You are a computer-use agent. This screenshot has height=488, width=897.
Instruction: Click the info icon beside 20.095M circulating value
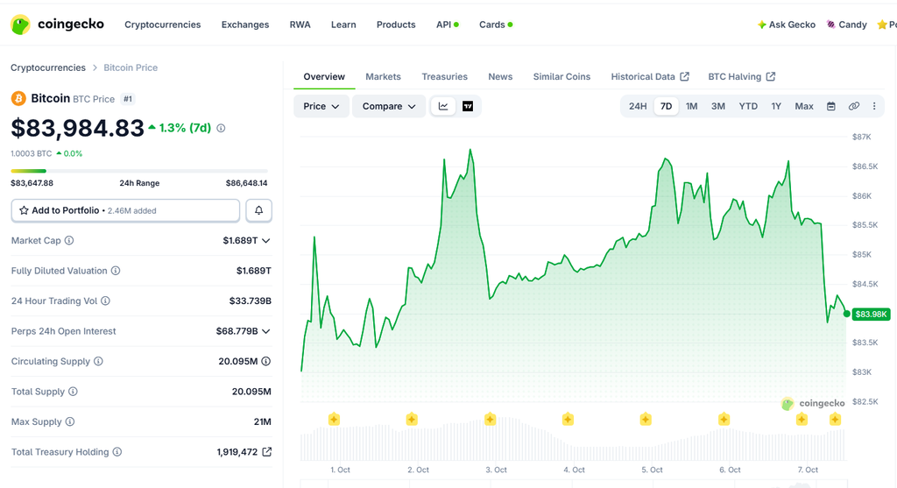[266, 361]
